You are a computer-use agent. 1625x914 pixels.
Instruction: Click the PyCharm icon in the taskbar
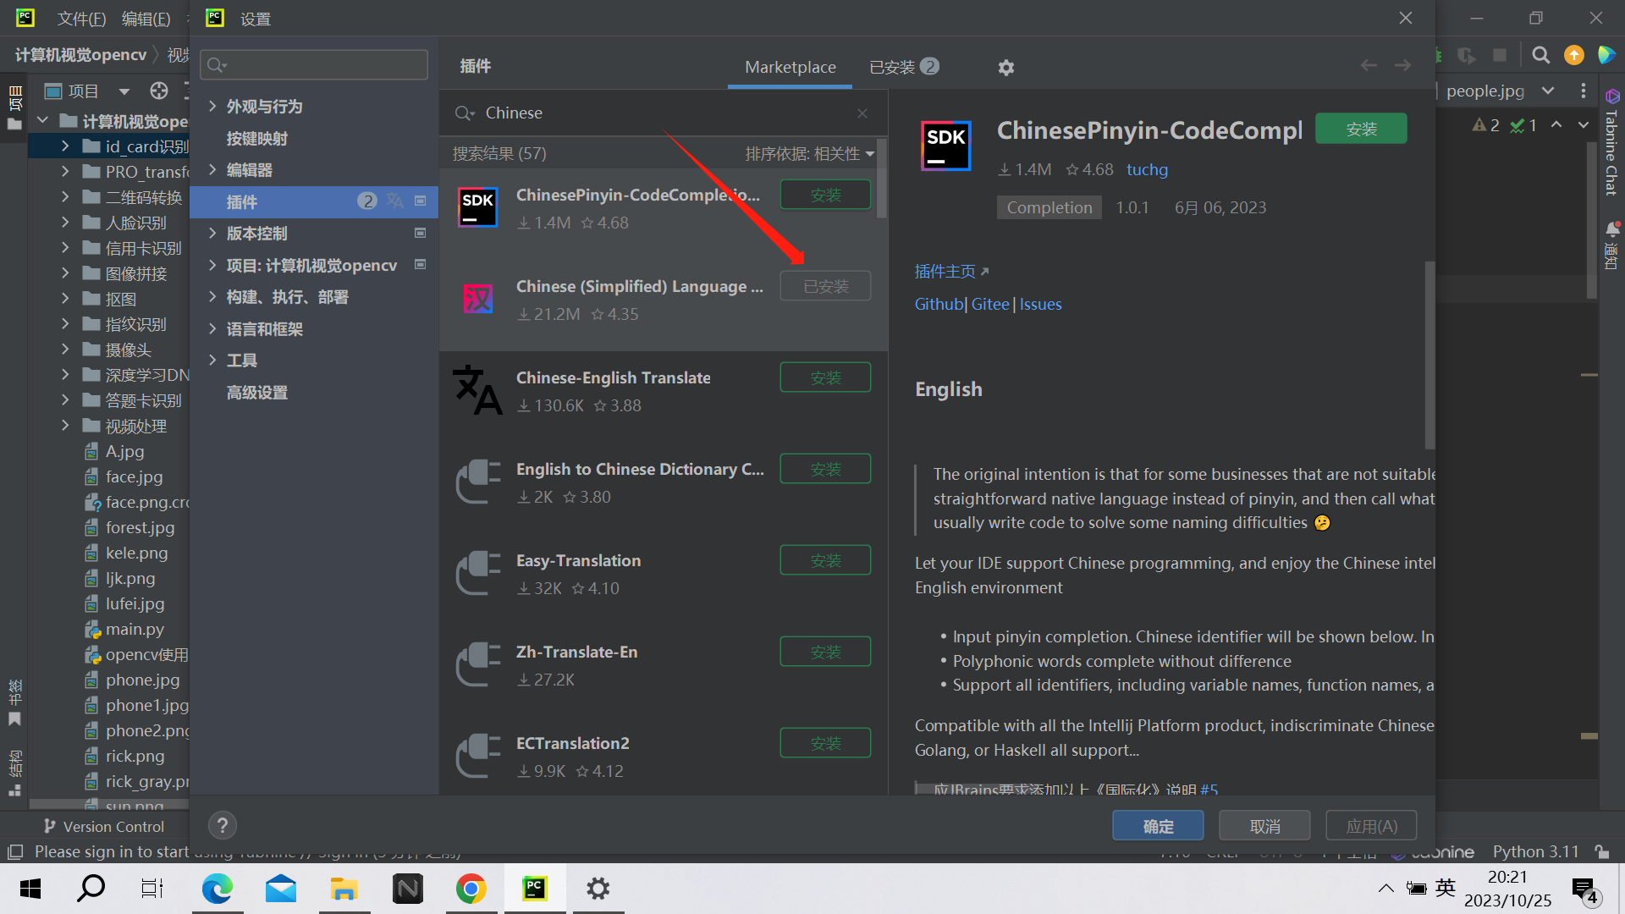[534, 889]
